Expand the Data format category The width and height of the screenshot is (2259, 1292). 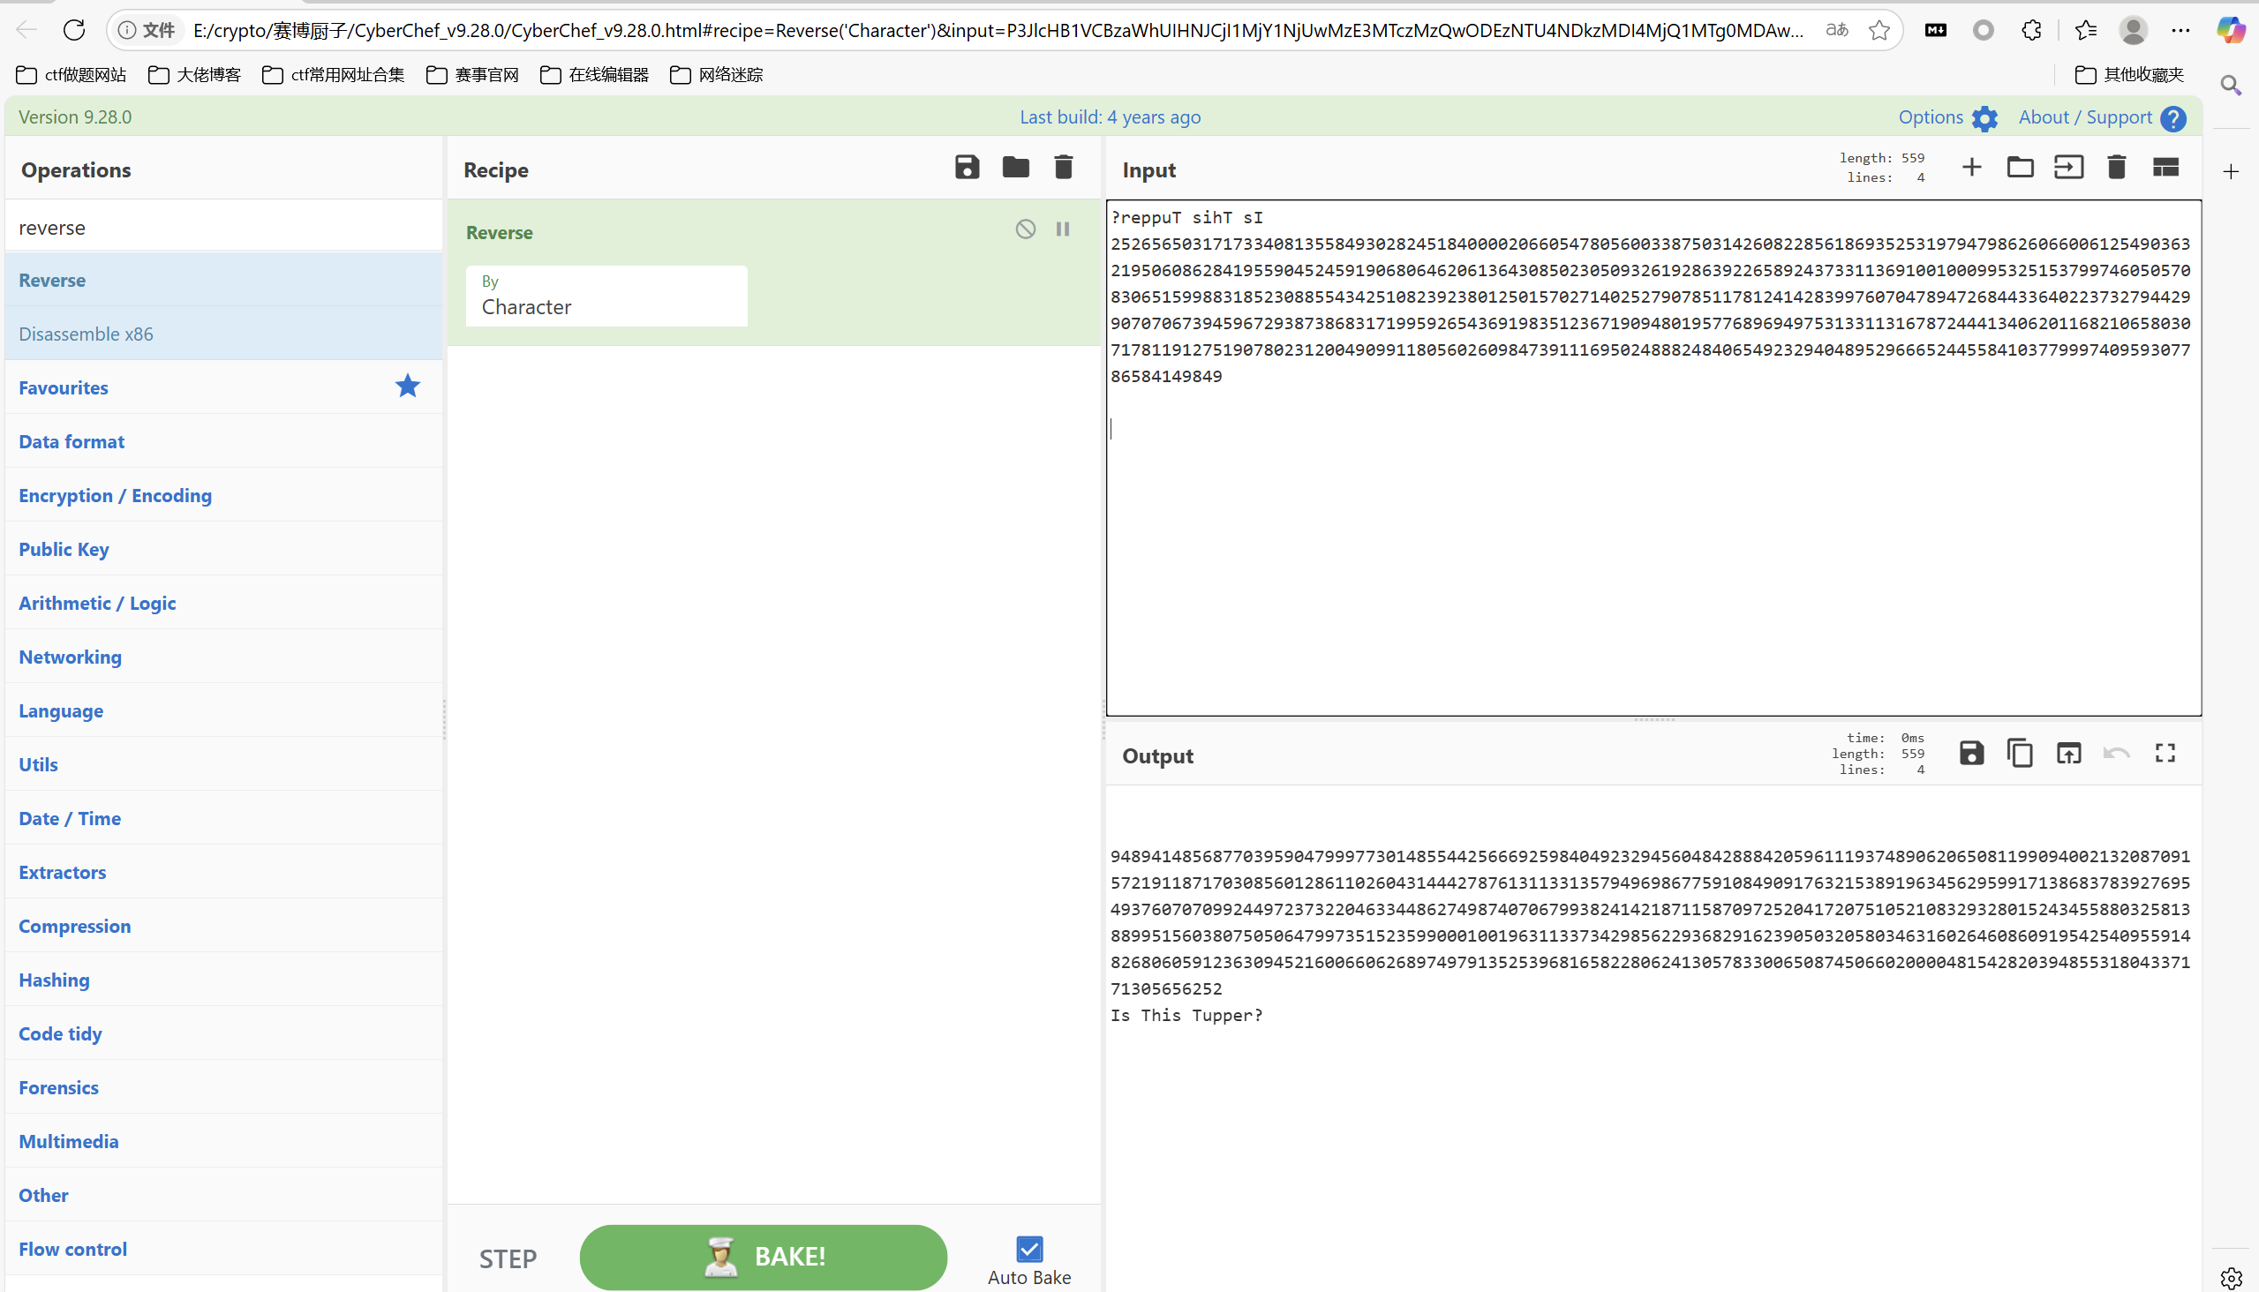tap(223, 442)
